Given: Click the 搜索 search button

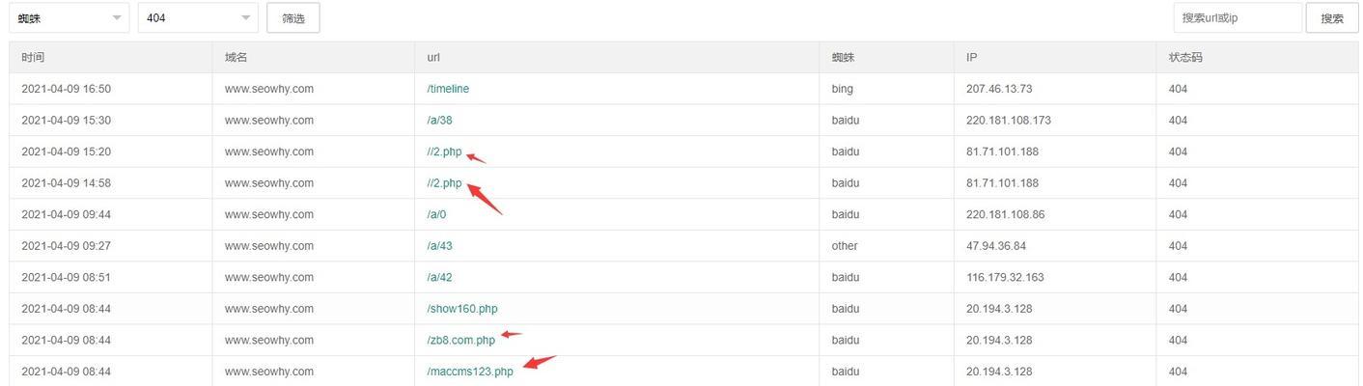Looking at the screenshot, I should [1332, 17].
